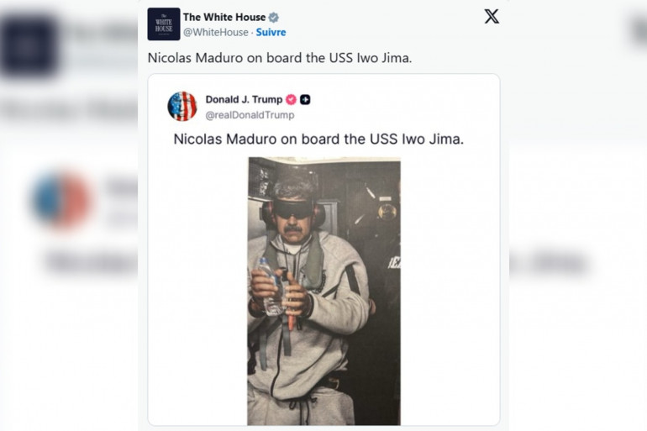This screenshot has height=431, width=647.
Task: Visit the @WhiteHouse handle
Action: pyautogui.click(x=216, y=32)
